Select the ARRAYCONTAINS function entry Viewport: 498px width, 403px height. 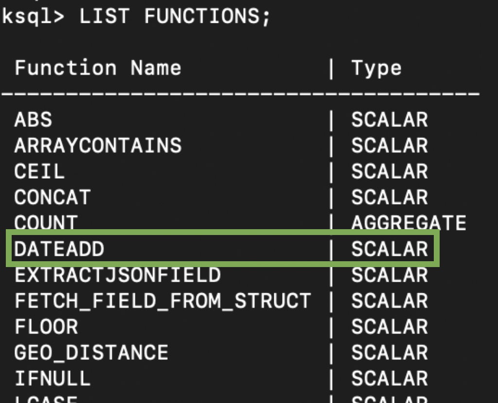pyautogui.click(x=98, y=145)
